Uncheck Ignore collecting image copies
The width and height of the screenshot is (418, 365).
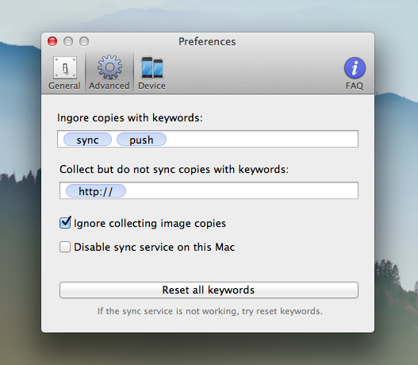click(x=65, y=223)
